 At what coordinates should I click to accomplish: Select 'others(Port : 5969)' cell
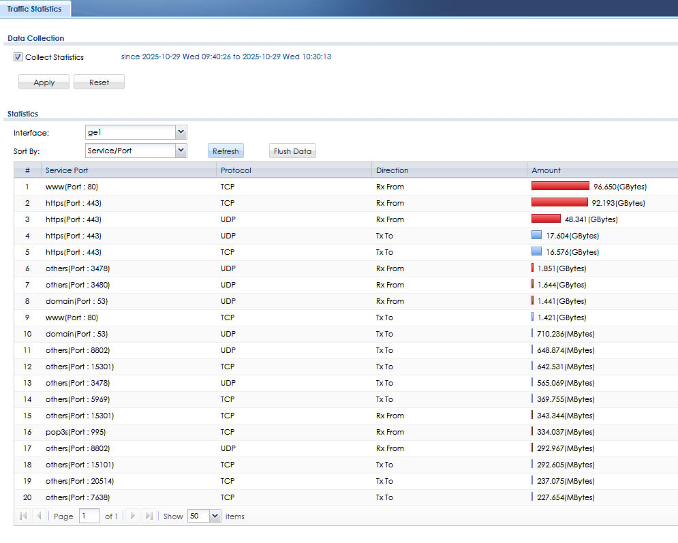click(x=78, y=399)
